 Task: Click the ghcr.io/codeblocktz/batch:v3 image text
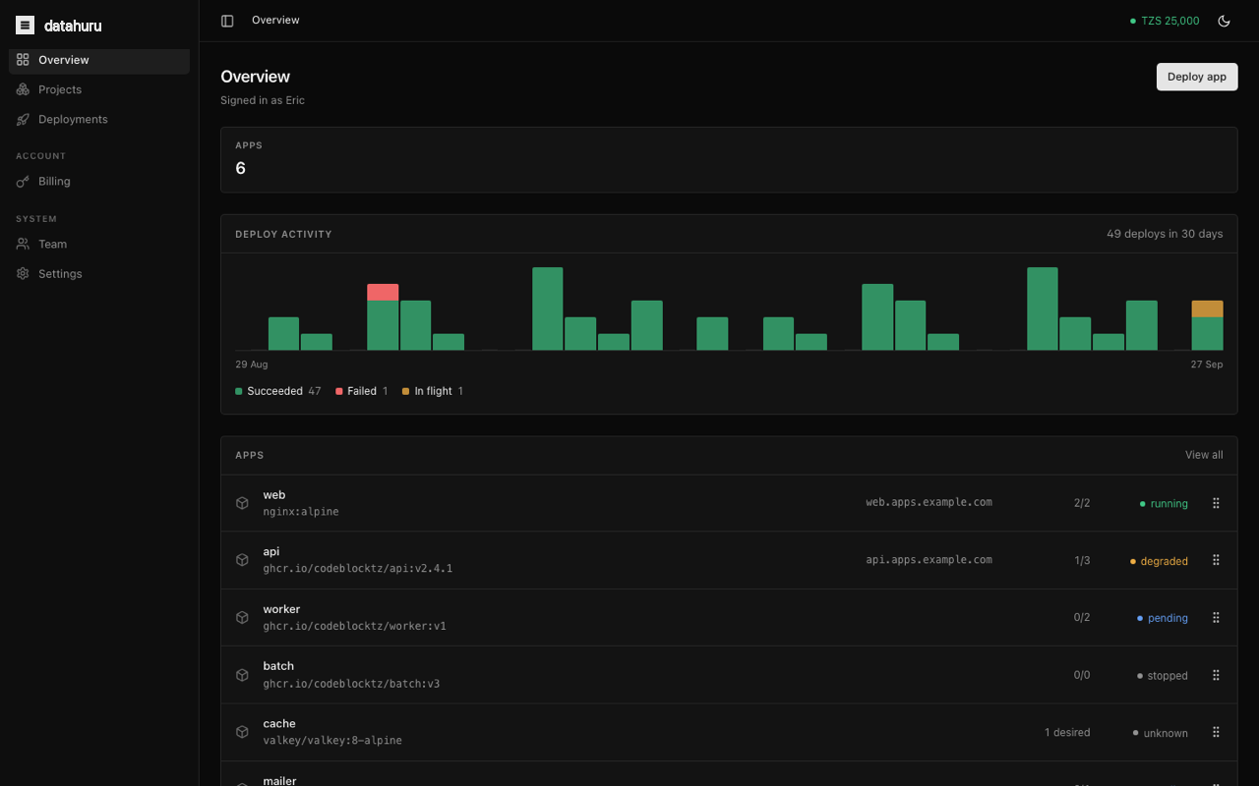coord(351,684)
